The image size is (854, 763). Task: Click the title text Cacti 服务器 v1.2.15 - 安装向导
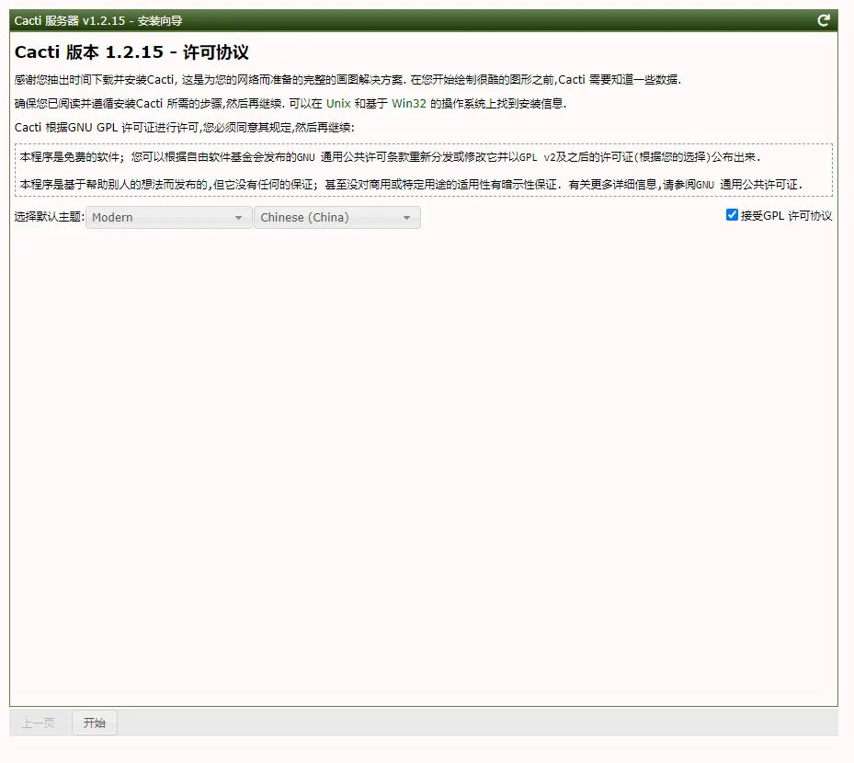tap(98, 21)
